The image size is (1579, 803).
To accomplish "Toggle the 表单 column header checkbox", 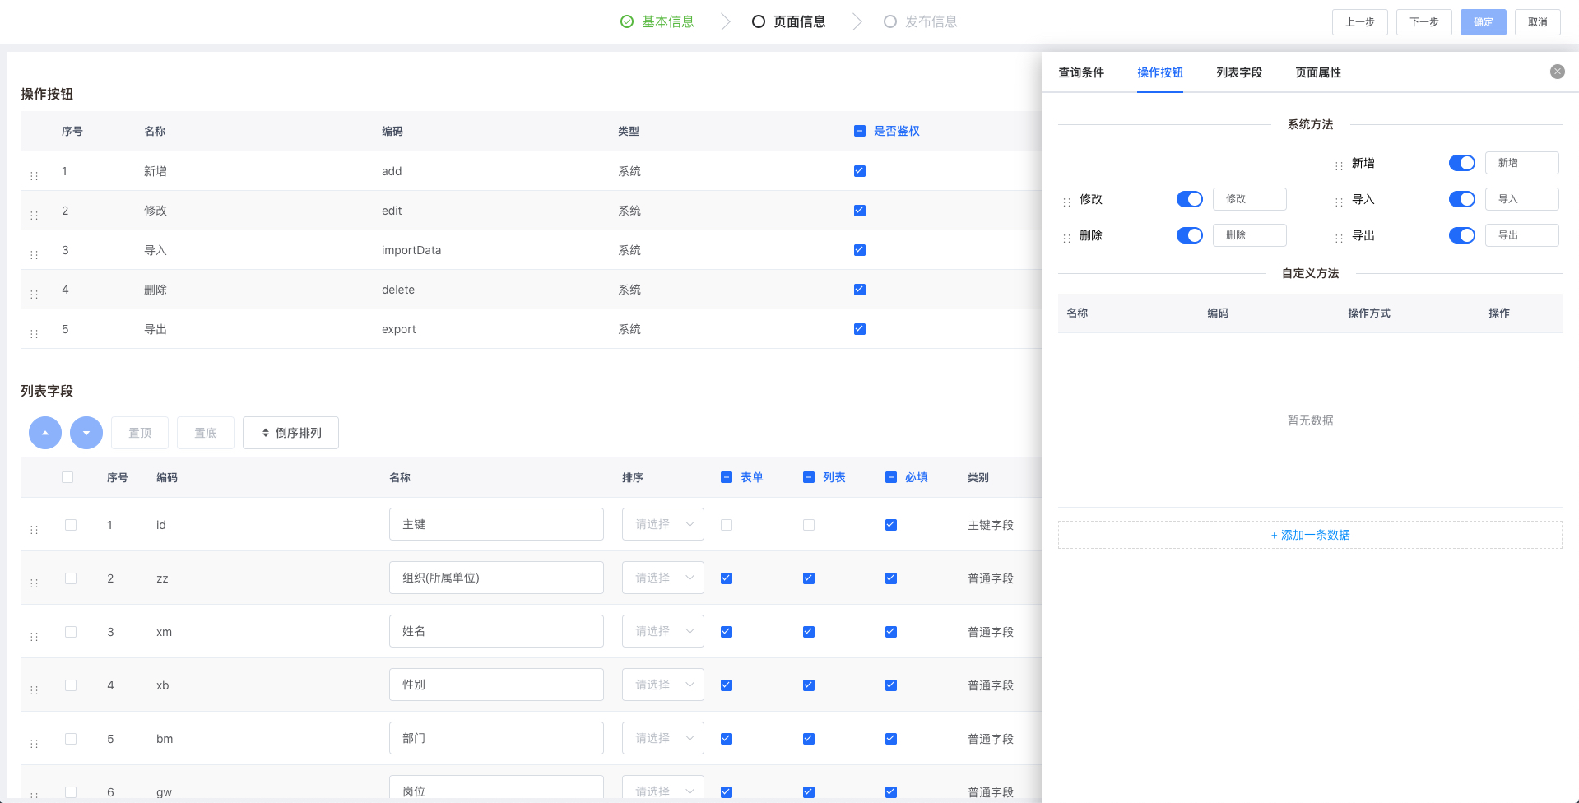I will tap(727, 477).
